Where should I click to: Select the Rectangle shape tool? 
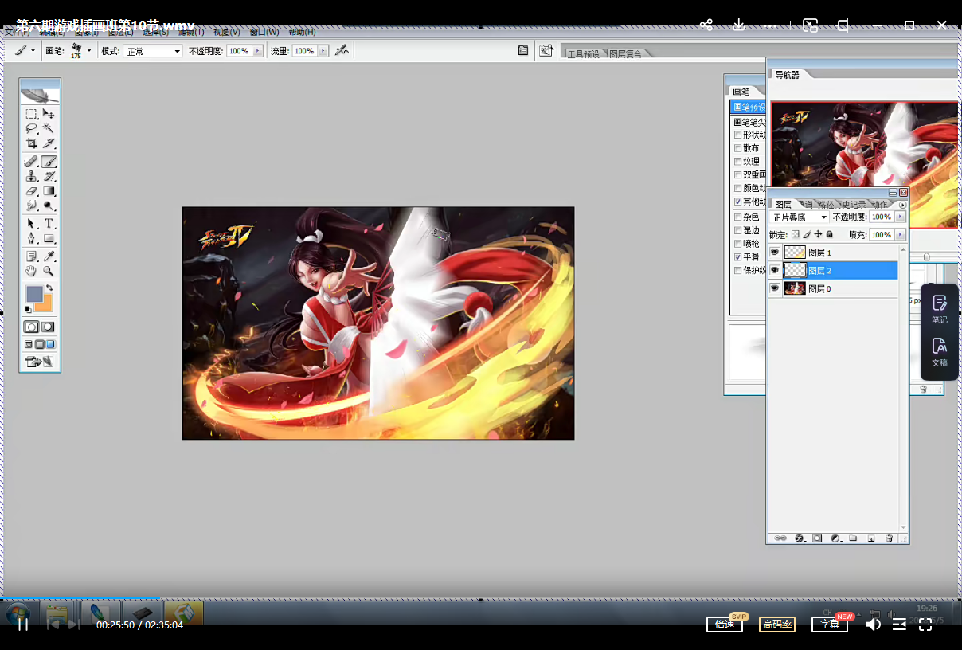click(49, 238)
